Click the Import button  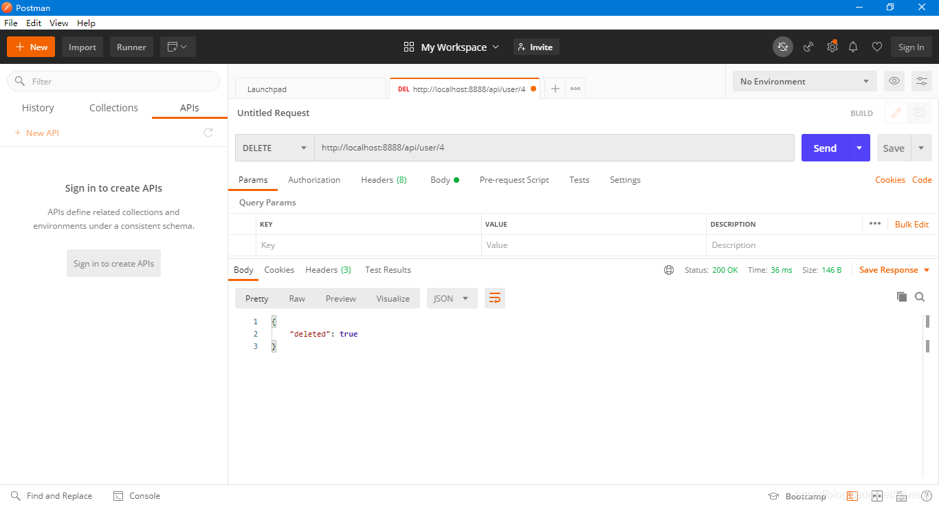pyautogui.click(x=82, y=47)
